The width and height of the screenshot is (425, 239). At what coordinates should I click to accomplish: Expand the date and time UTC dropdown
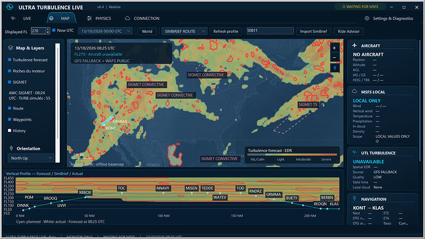tap(105, 31)
